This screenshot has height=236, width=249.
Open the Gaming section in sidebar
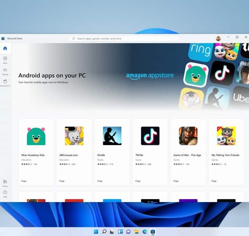[x=5, y=71]
